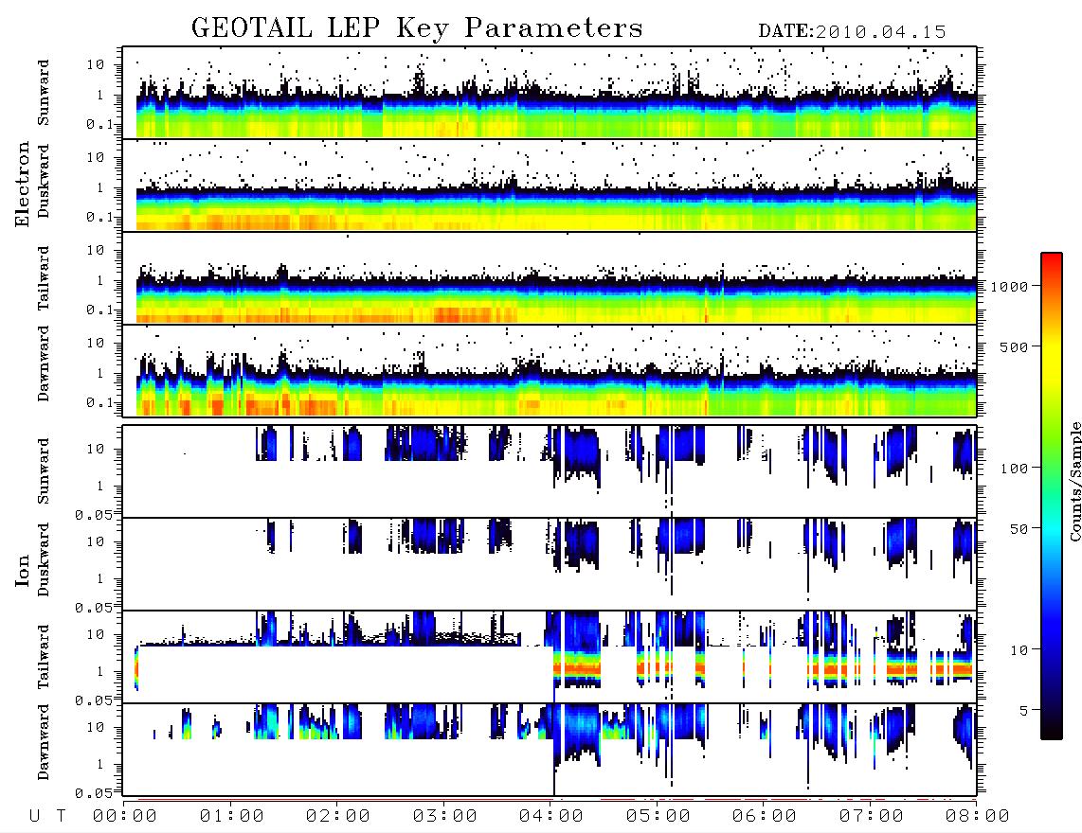Click the Ion 'Dawnward' panel label
The image size is (1082, 833).
coord(44,742)
